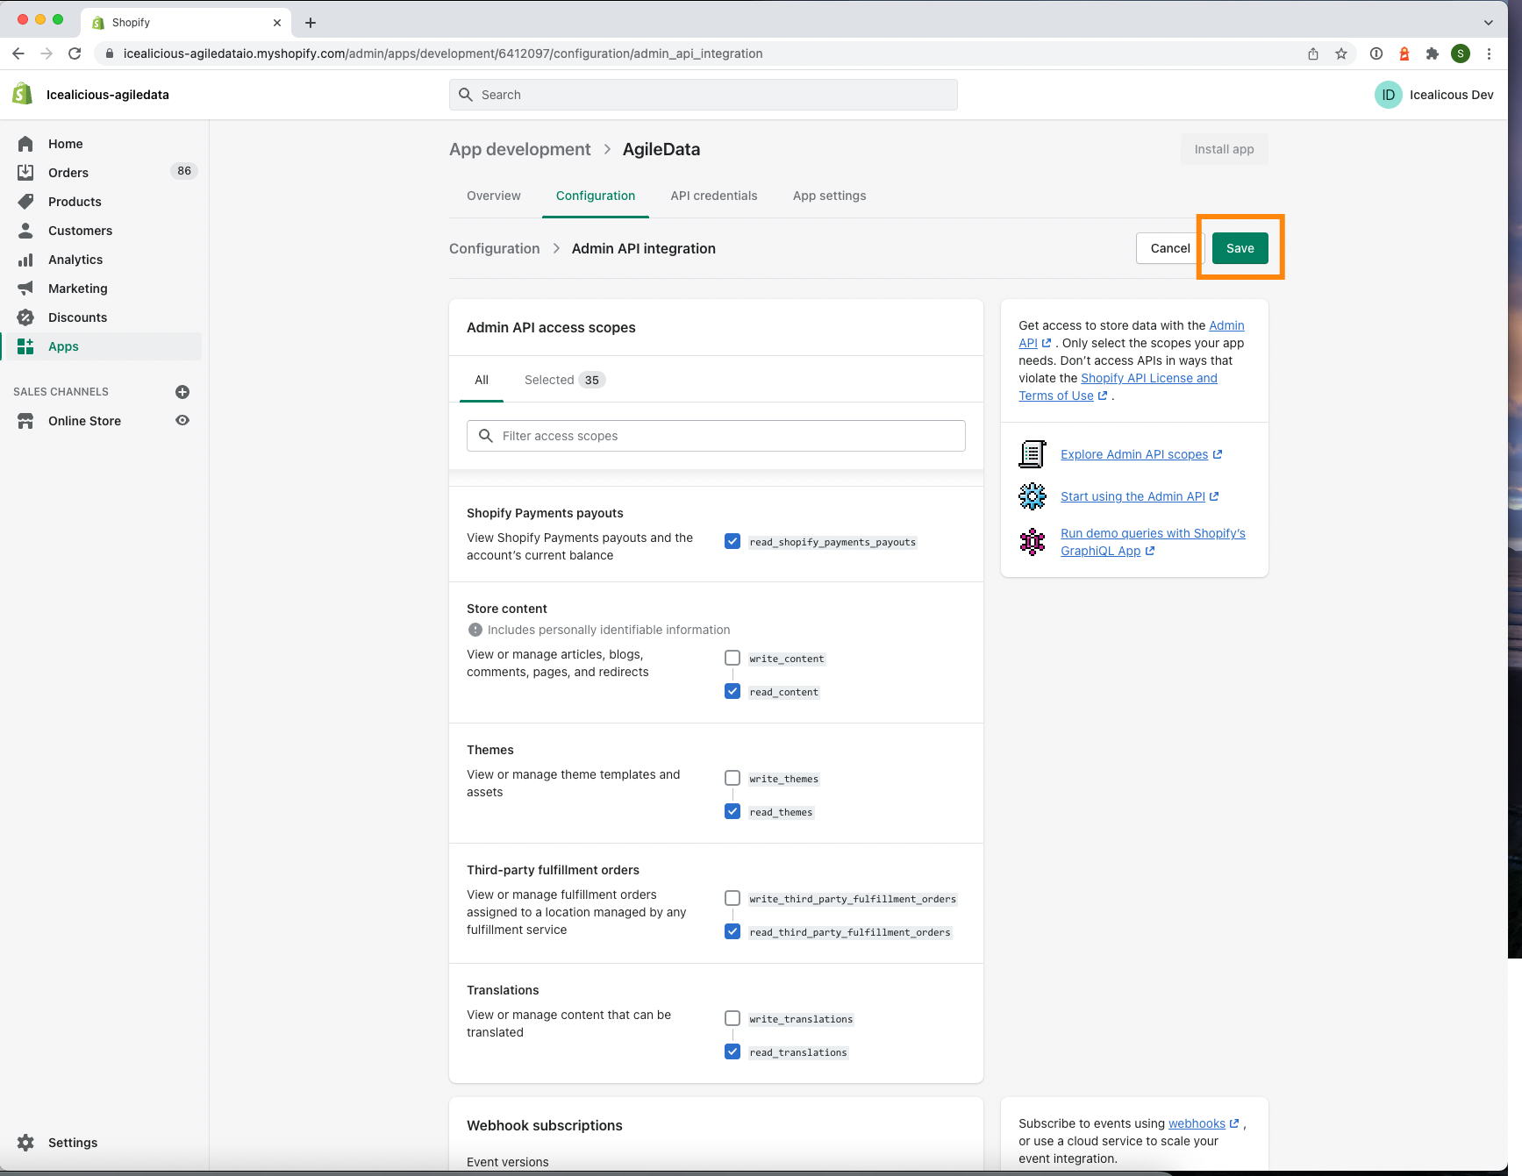Open the browser extensions puzzle icon
1522x1176 pixels.
click(1433, 53)
